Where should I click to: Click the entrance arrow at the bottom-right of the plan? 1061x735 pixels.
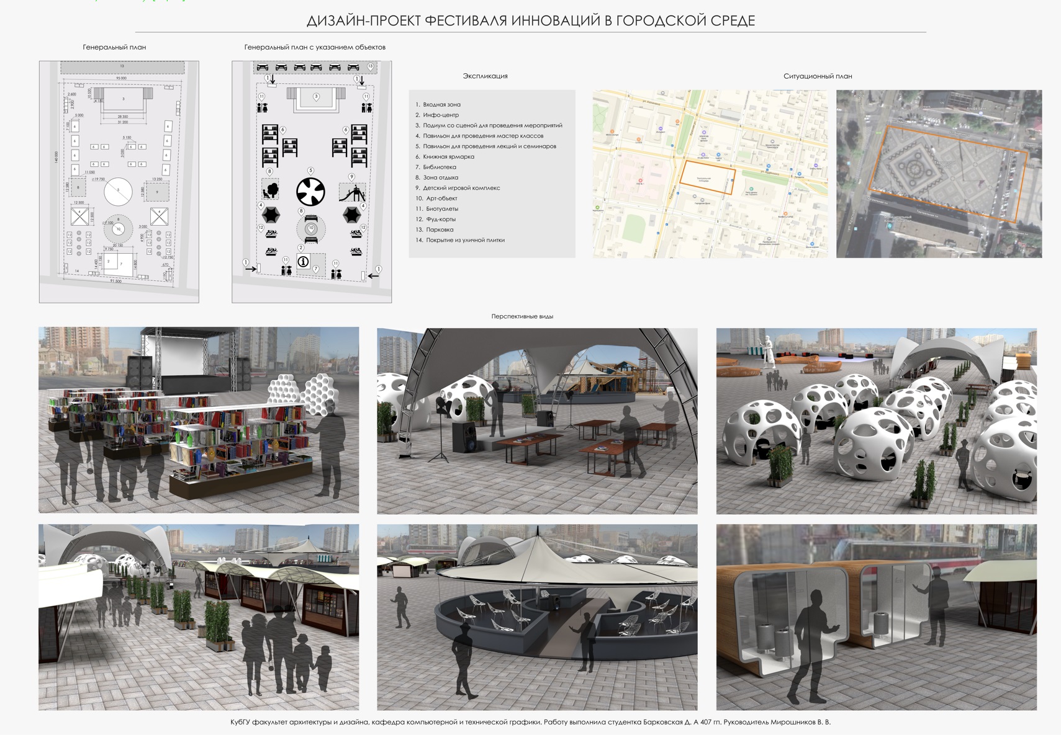[x=373, y=276]
